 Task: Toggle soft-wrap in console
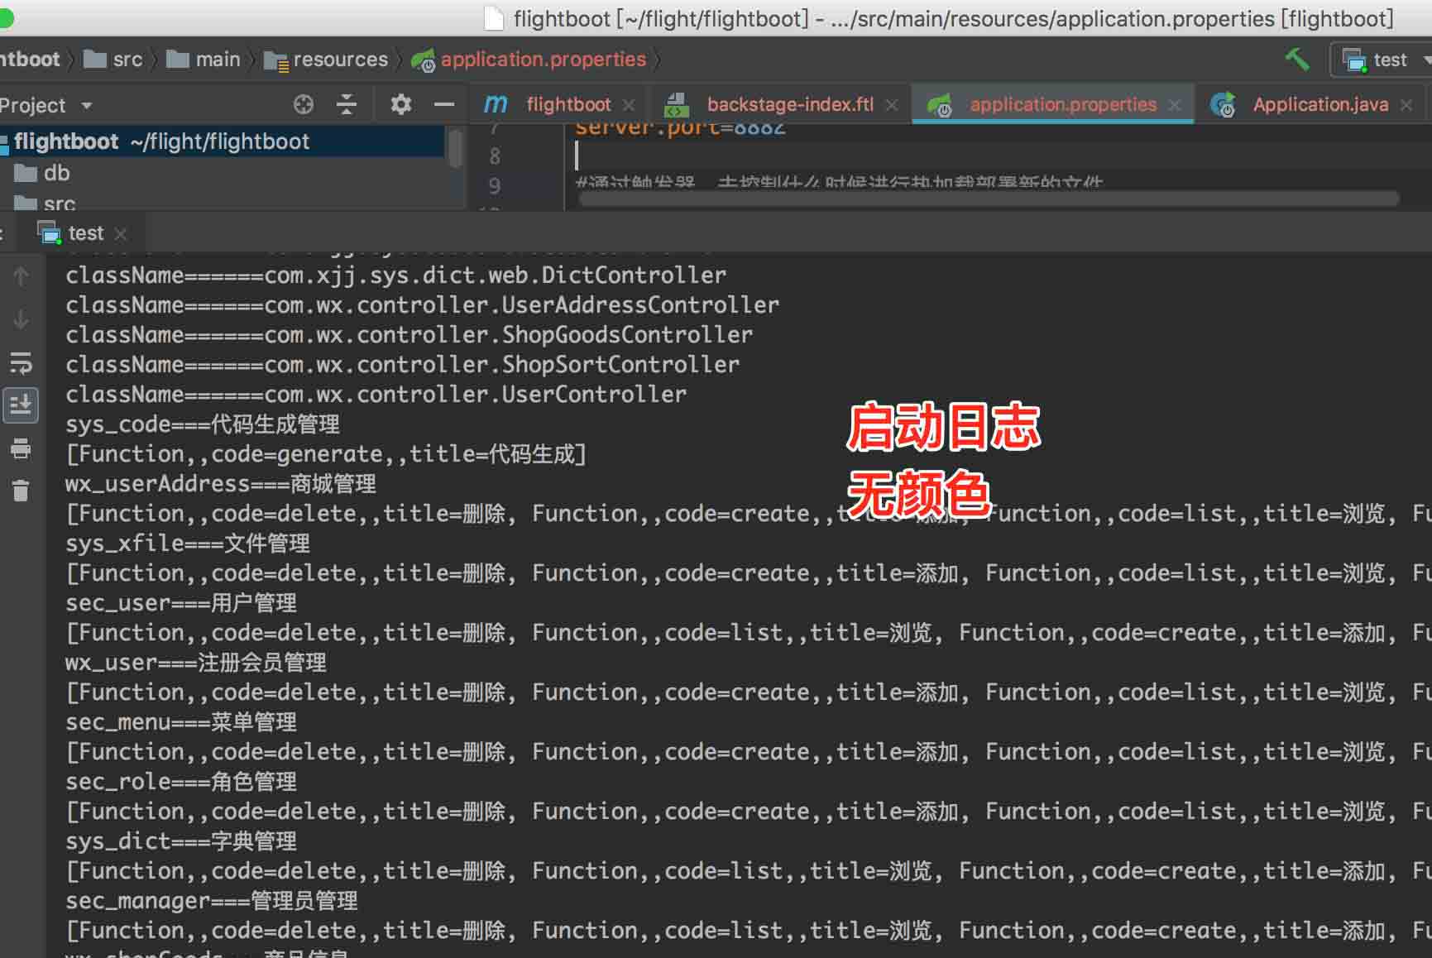tap(21, 364)
